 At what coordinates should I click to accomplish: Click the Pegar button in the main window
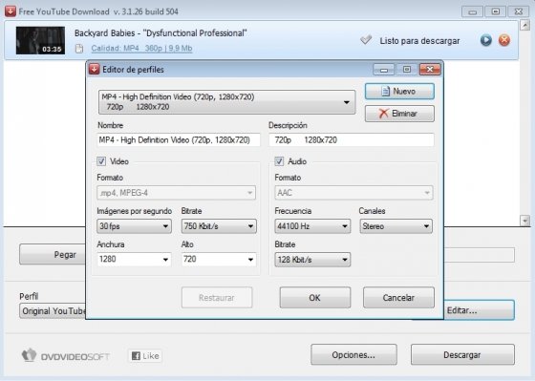coord(53,254)
